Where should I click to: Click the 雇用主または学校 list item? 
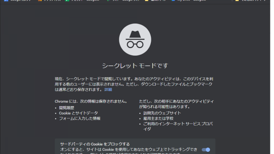[158, 119]
